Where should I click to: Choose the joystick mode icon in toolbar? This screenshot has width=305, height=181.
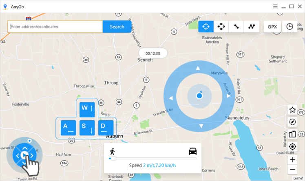click(x=221, y=26)
